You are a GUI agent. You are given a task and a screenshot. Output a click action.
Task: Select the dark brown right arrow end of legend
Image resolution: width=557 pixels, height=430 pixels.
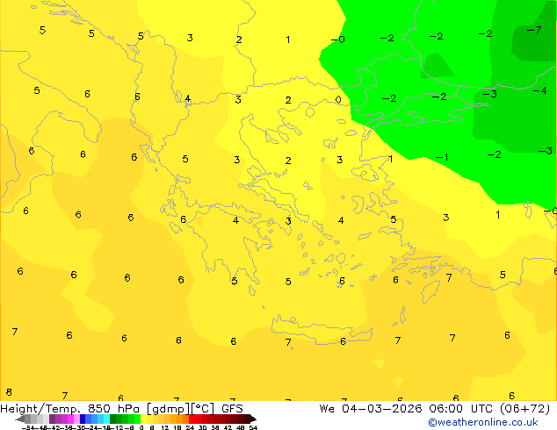click(253, 419)
